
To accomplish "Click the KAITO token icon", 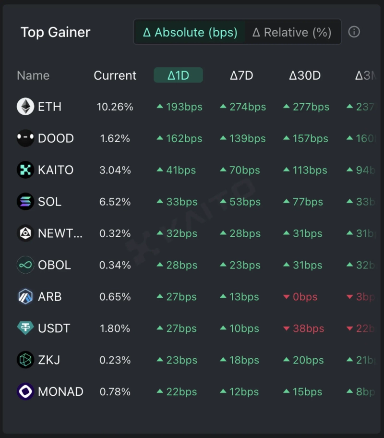I will click(25, 170).
